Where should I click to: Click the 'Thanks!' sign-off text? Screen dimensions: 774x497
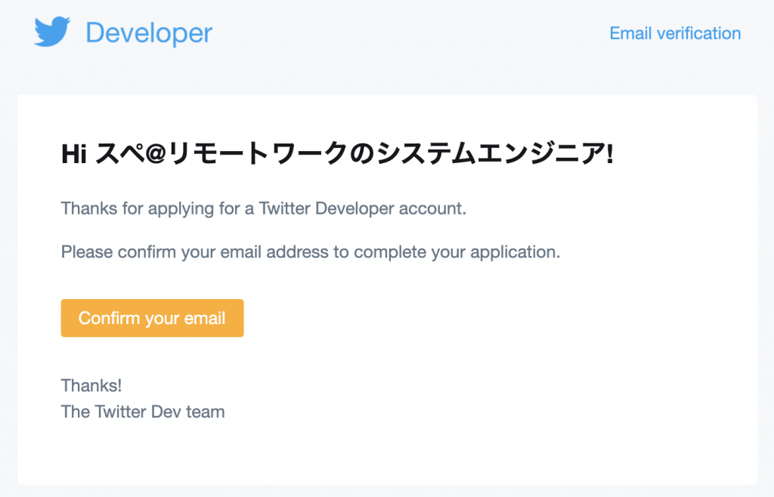coord(91,385)
